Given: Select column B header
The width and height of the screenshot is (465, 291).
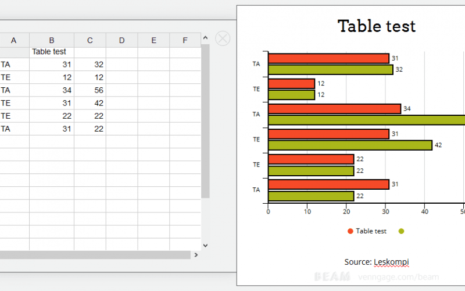Looking at the screenshot, I should [x=52, y=40].
